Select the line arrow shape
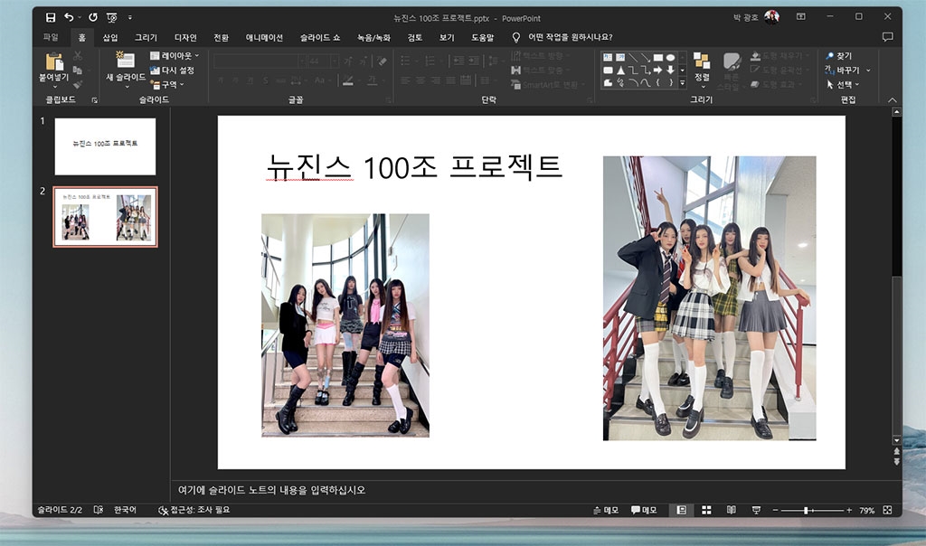Screen dimensions: 926x546 pos(646,57)
